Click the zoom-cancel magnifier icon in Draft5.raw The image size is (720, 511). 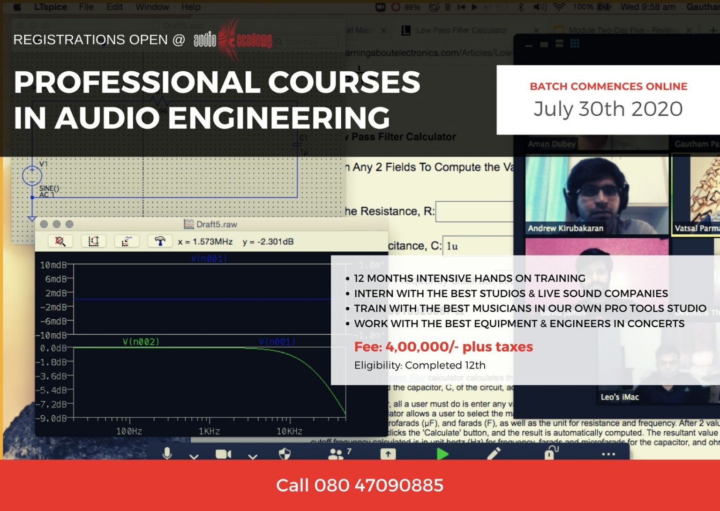pos(60,241)
